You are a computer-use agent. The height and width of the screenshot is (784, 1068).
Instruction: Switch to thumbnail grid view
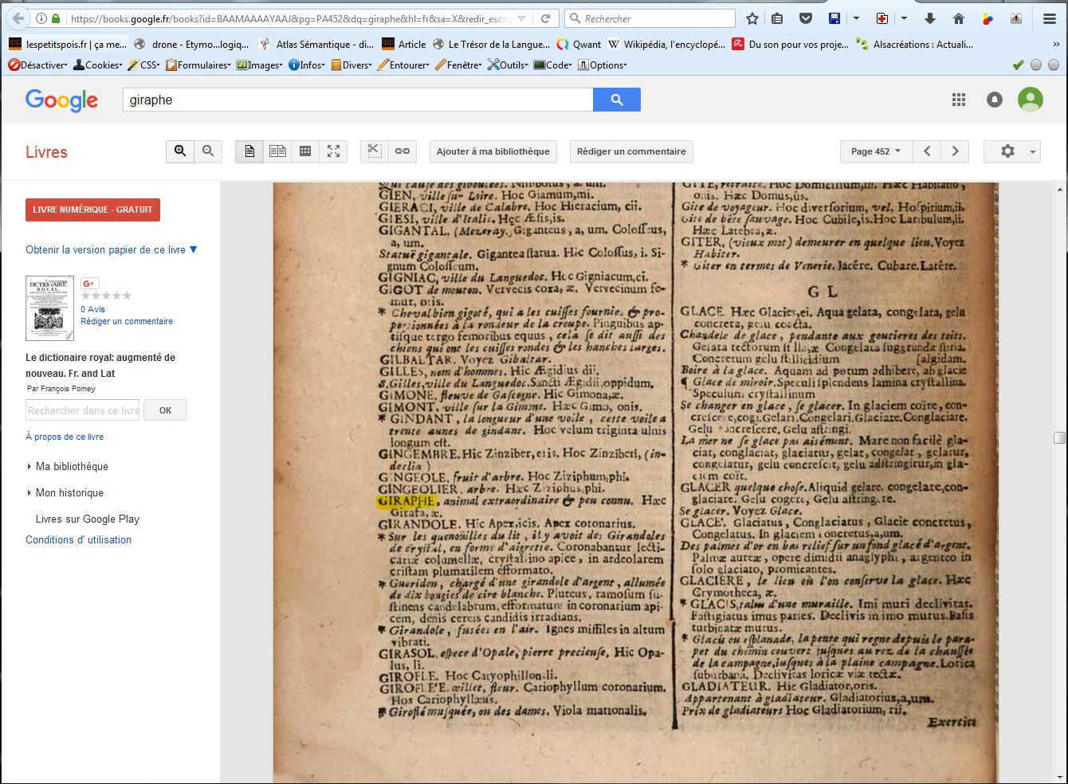tap(305, 151)
